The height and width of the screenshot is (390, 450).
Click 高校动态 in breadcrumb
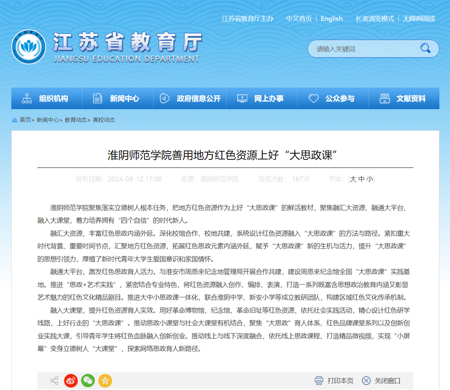[x=104, y=120]
